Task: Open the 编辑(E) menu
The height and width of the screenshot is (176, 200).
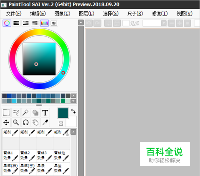Action: click(x=38, y=14)
